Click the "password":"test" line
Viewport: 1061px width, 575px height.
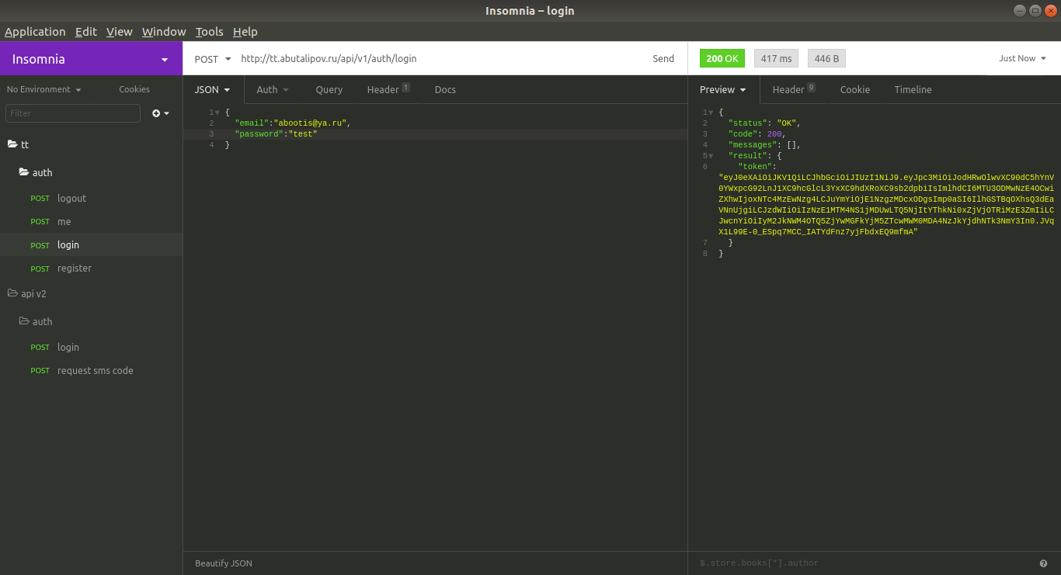(276, 134)
